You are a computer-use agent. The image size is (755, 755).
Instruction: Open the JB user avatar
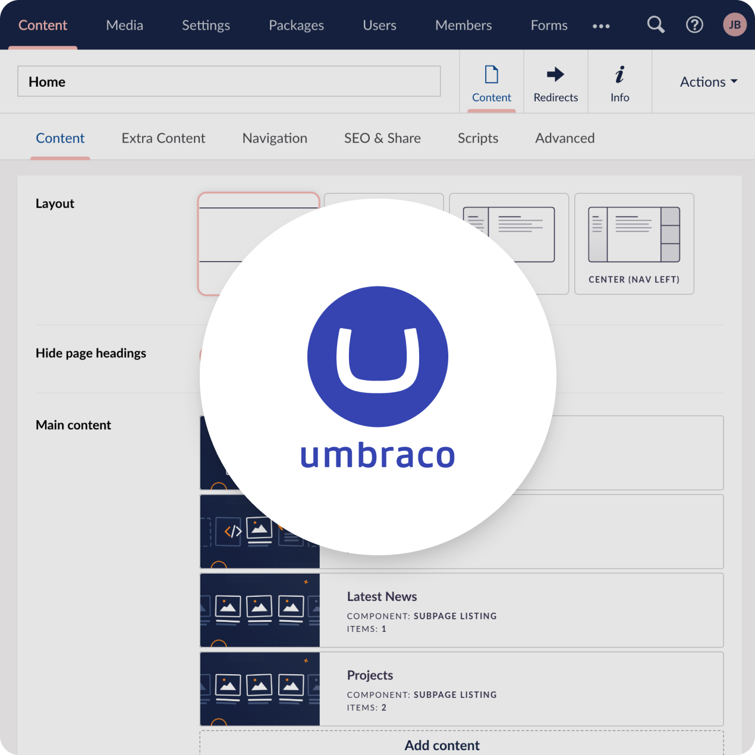[735, 25]
